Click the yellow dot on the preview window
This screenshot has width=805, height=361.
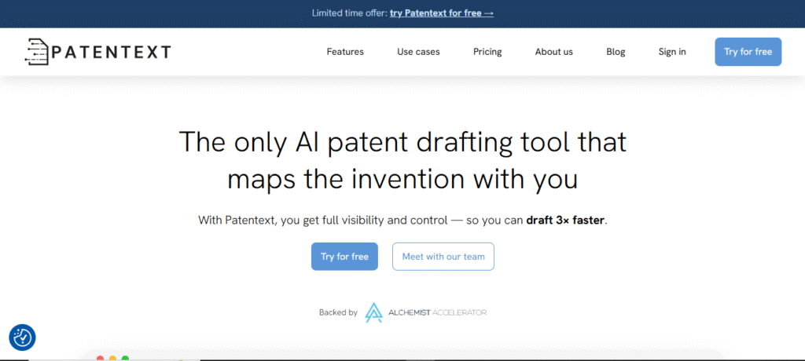click(x=112, y=359)
